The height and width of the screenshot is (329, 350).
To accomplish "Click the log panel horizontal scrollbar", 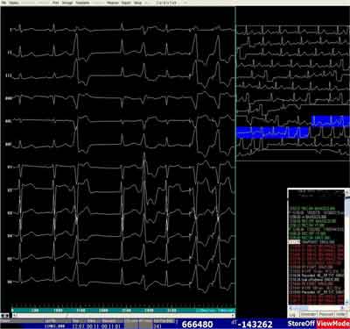I will point(317,308).
